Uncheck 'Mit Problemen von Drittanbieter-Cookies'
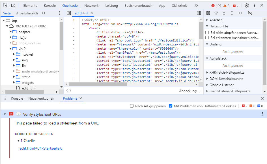 171,106
